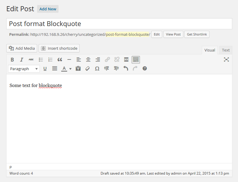
Task: Click the post title input field
Action: 119,24
